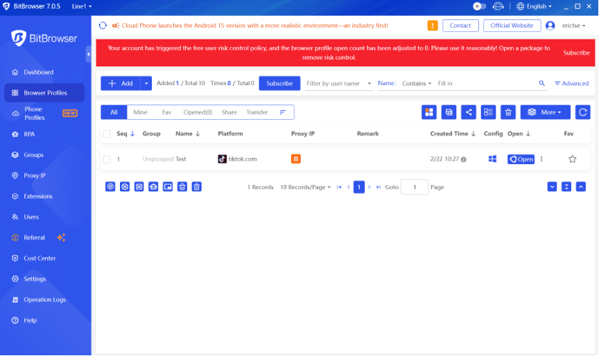Open the More actions dropdown
Image resolution: width=599 pixels, height=356 pixels.
(545, 112)
